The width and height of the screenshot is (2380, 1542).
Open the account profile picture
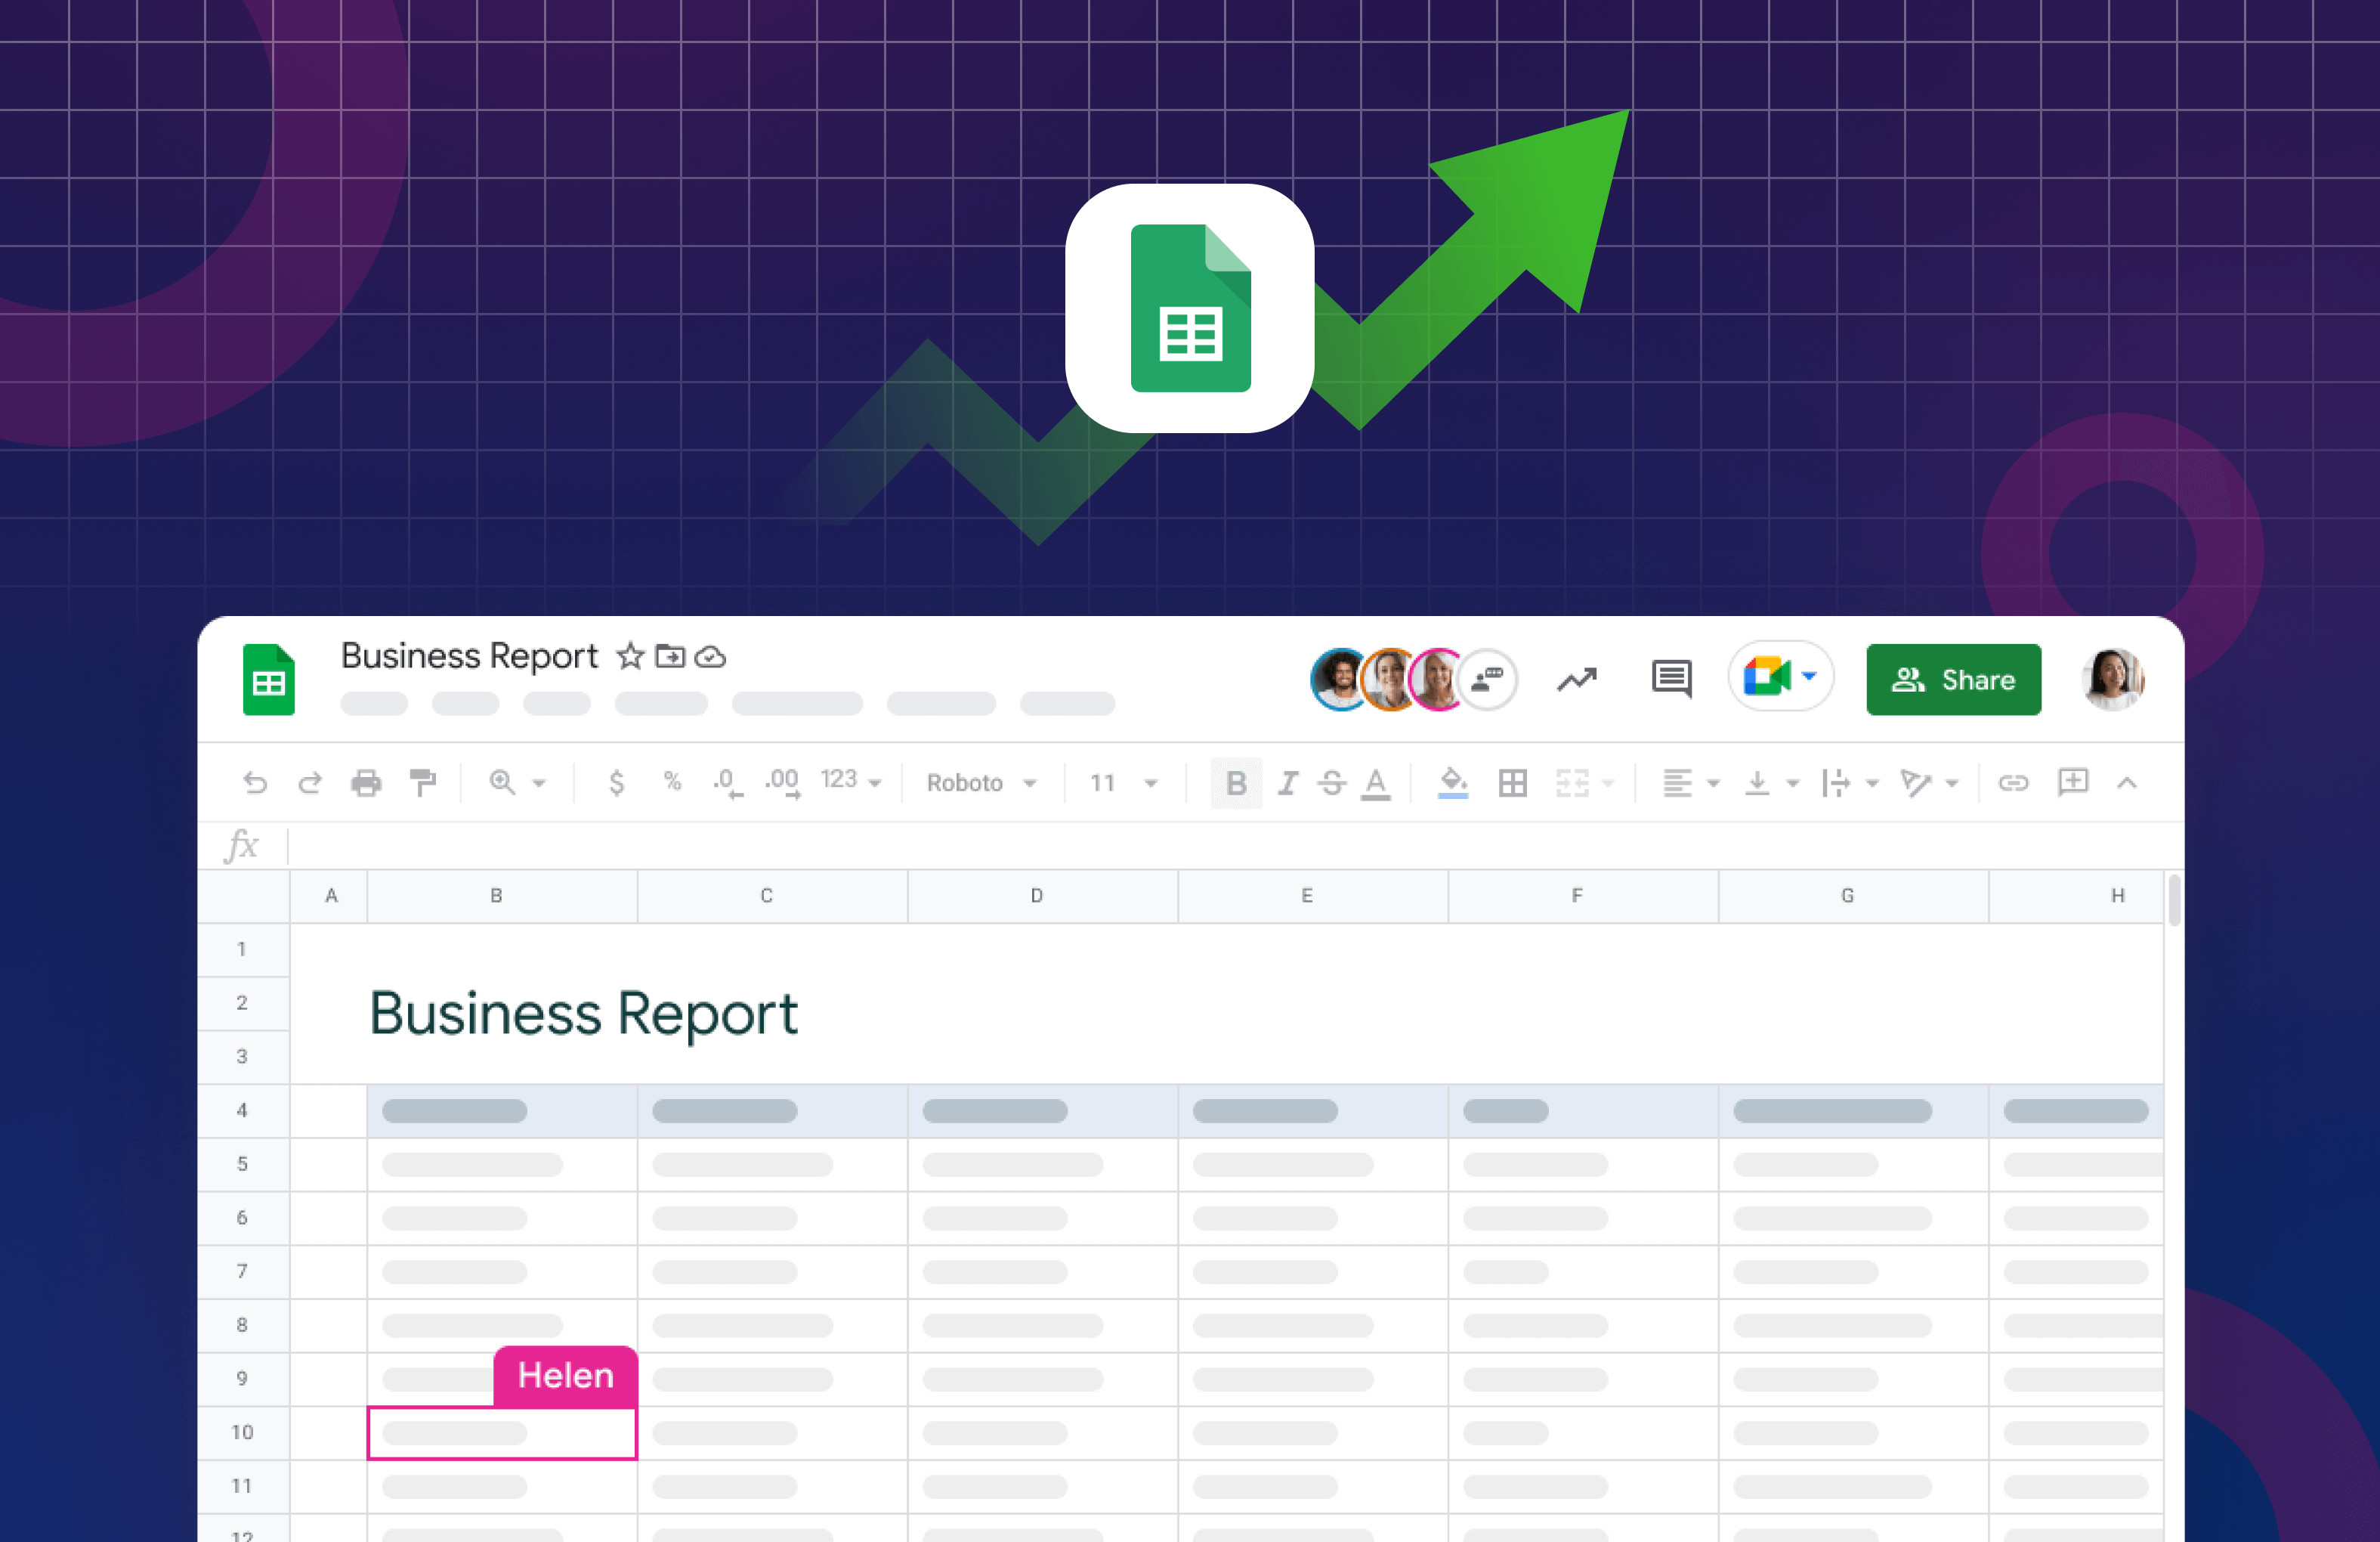[2112, 680]
